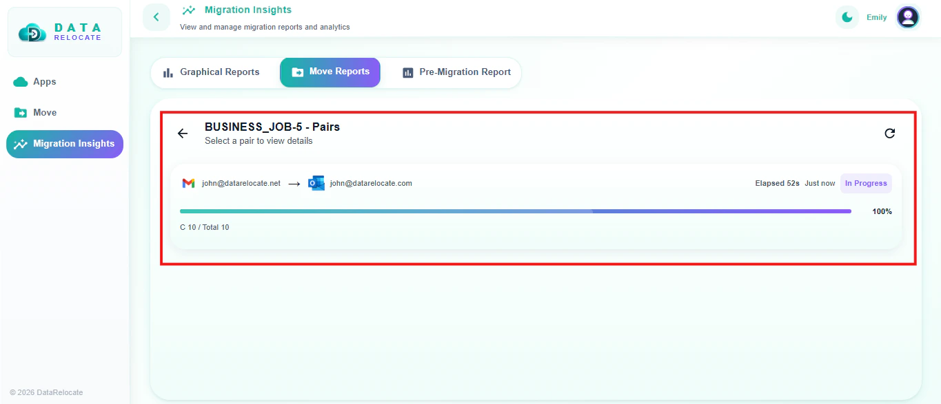Open the Pre-Migration Report tab
941x404 pixels.
[456, 72]
